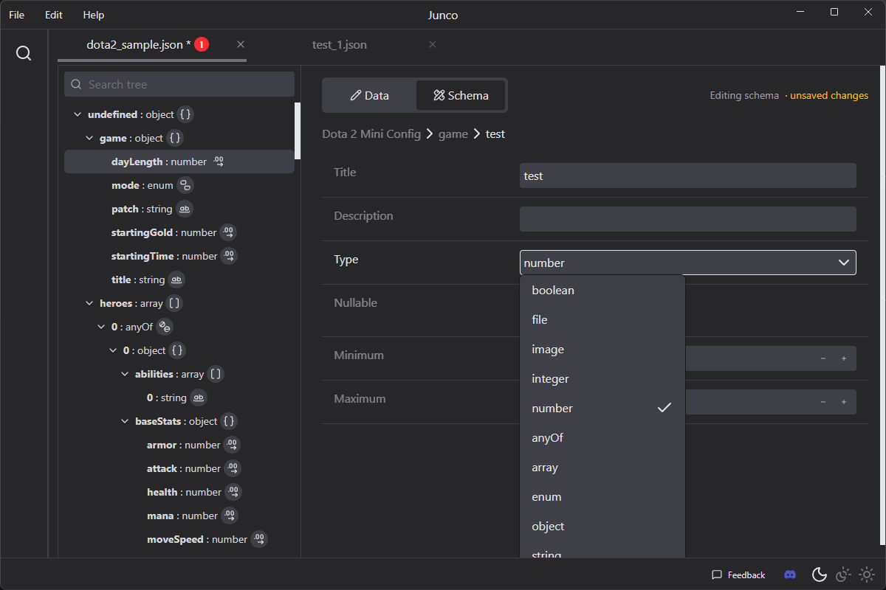Choose boolean from the type list
This screenshot has width=886, height=590.
pyautogui.click(x=602, y=291)
